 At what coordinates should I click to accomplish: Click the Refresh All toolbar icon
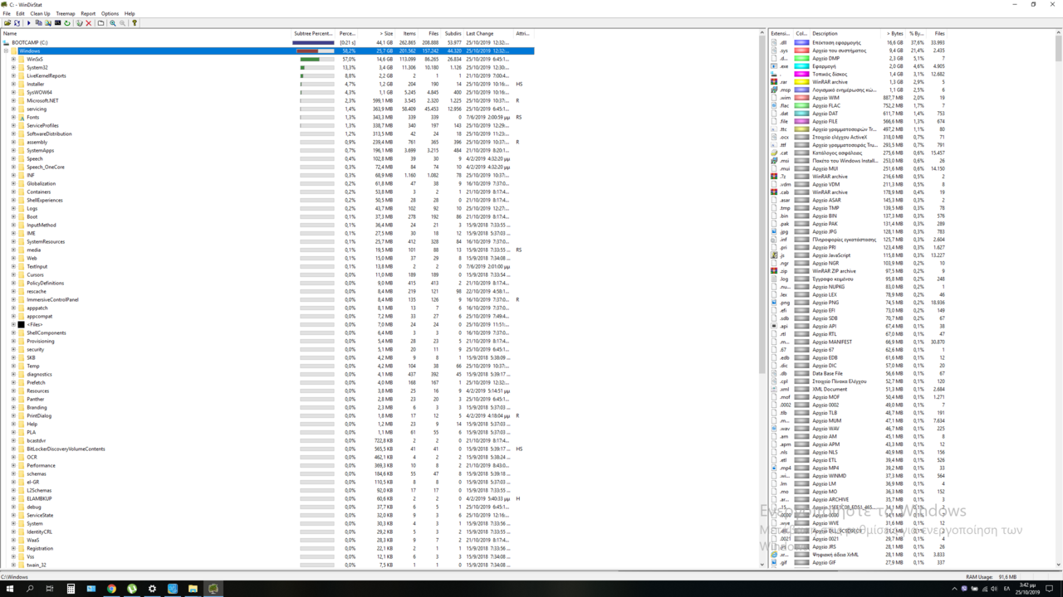click(x=17, y=23)
